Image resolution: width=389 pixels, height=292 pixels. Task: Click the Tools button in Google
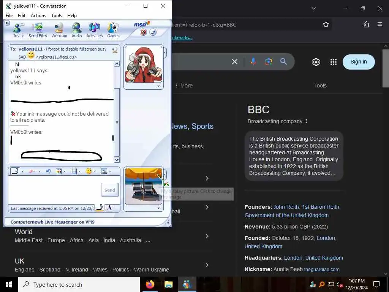(x=320, y=86)
